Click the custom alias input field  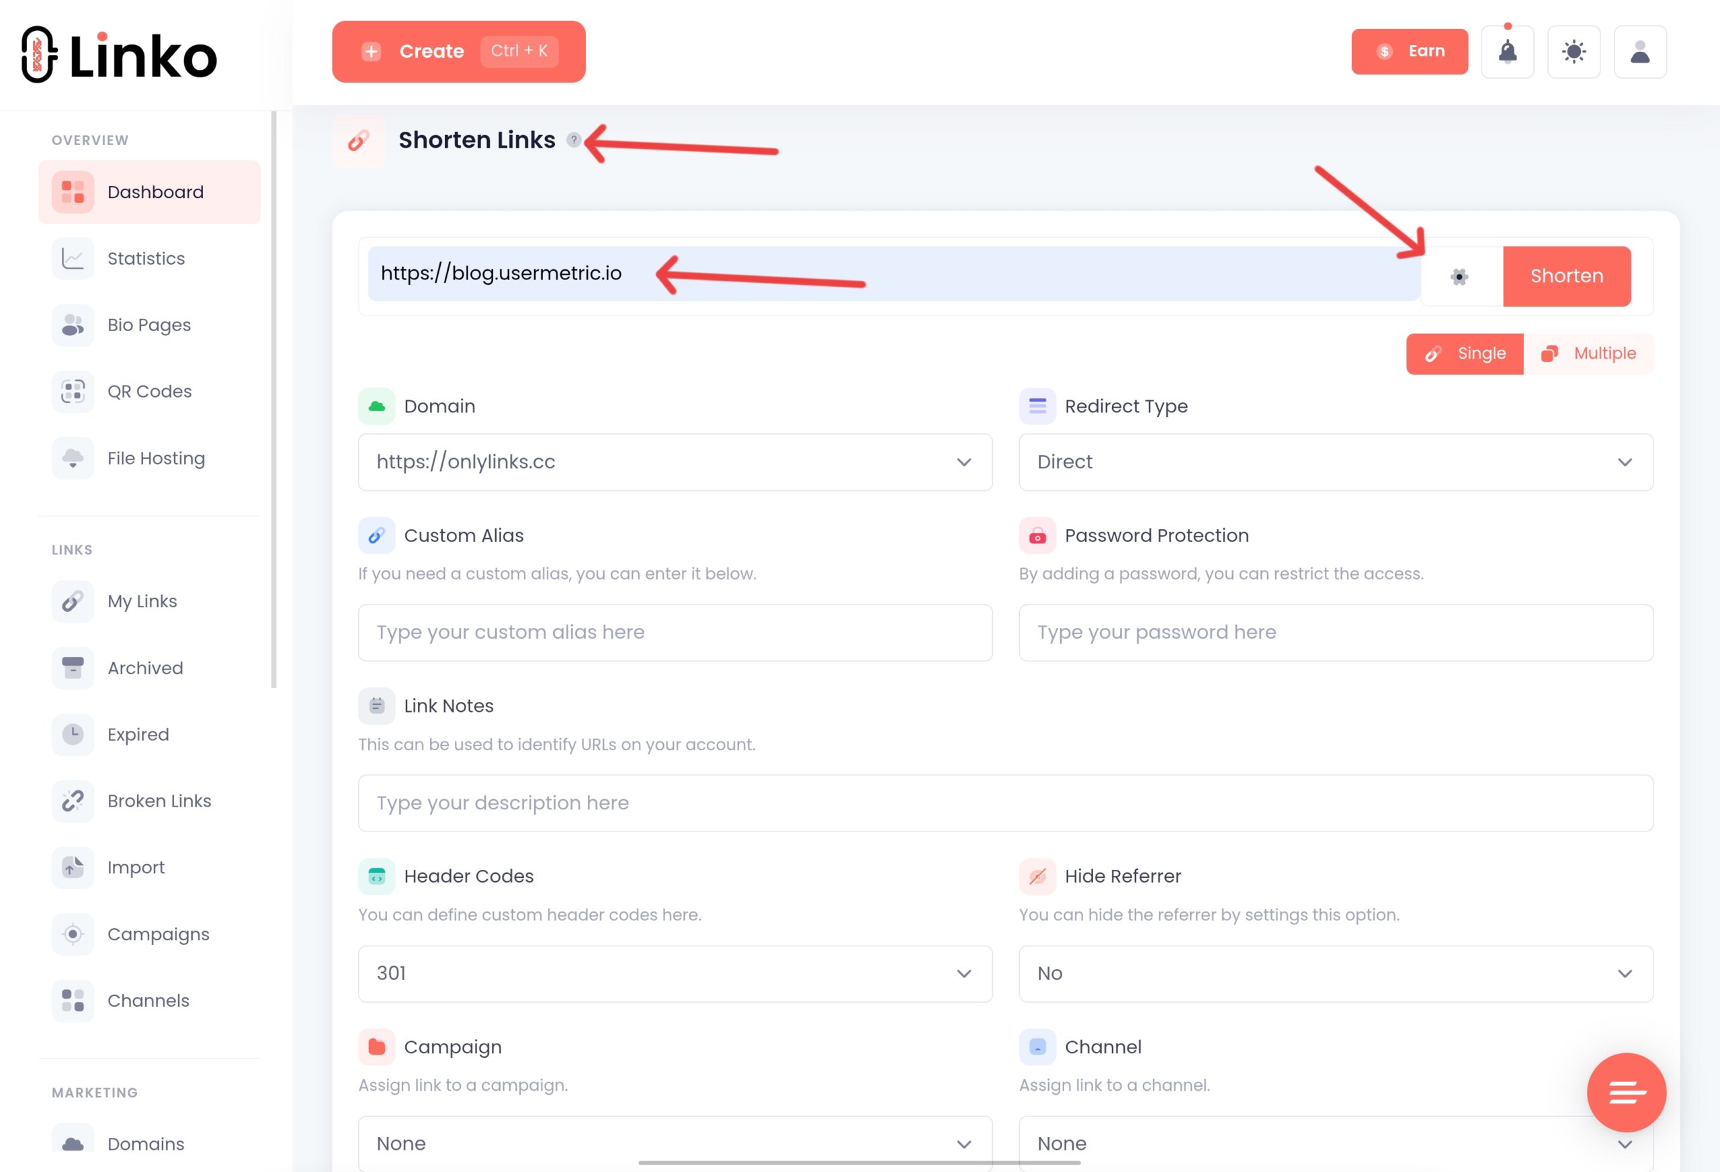[x=675, y=633]
